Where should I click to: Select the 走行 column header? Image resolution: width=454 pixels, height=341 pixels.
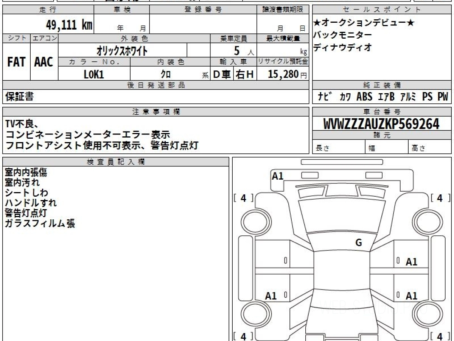[x=48, y=10]
